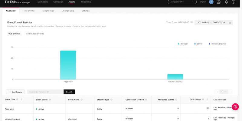
Task: Open the notifications bell
Action: click(226, 2)
